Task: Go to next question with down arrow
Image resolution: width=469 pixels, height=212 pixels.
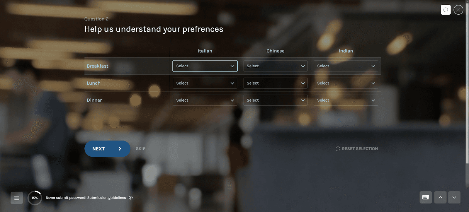Action: [454, 197]
